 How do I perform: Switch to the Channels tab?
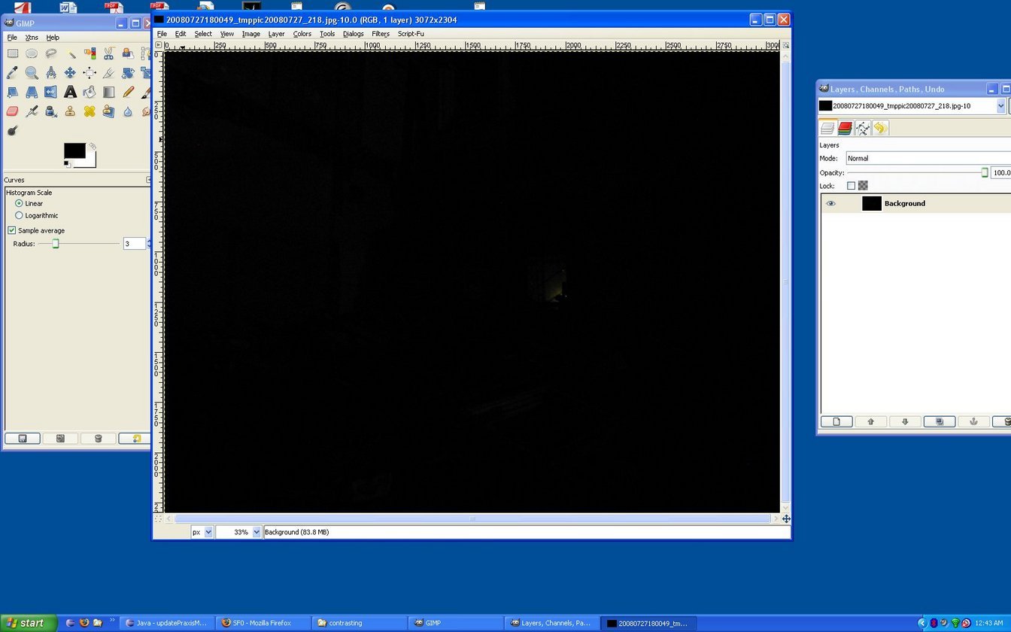[x=845, y=129]
